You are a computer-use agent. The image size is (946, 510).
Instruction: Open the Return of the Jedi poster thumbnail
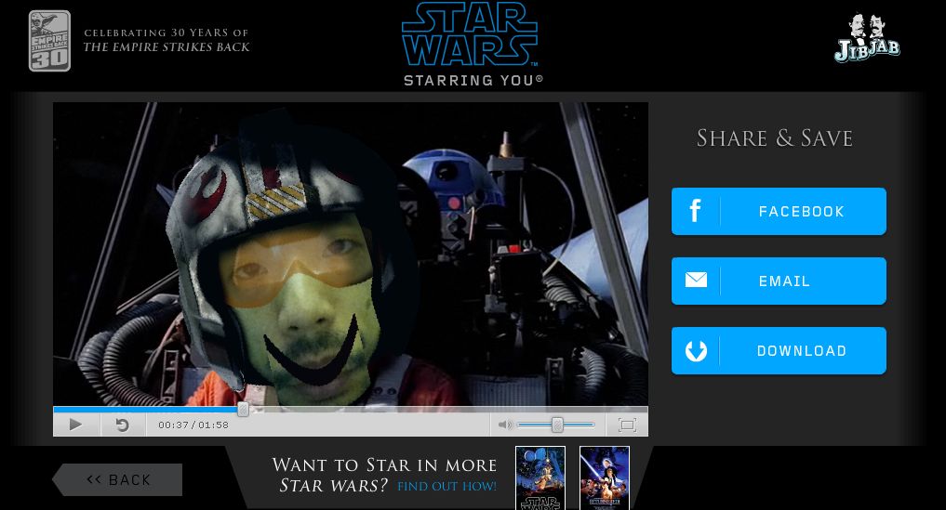tap(605, 478)
